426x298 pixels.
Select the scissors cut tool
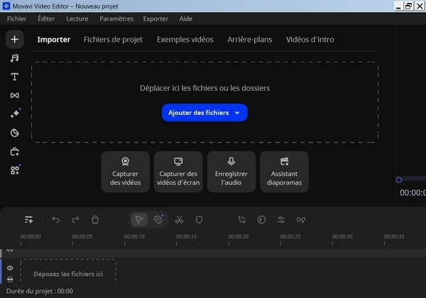pos(179,220)
